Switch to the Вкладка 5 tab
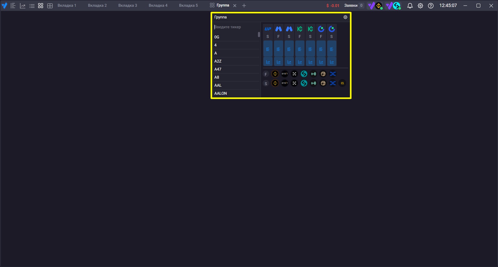The height and width of the screenshot is (267, 498). [188, 5]
